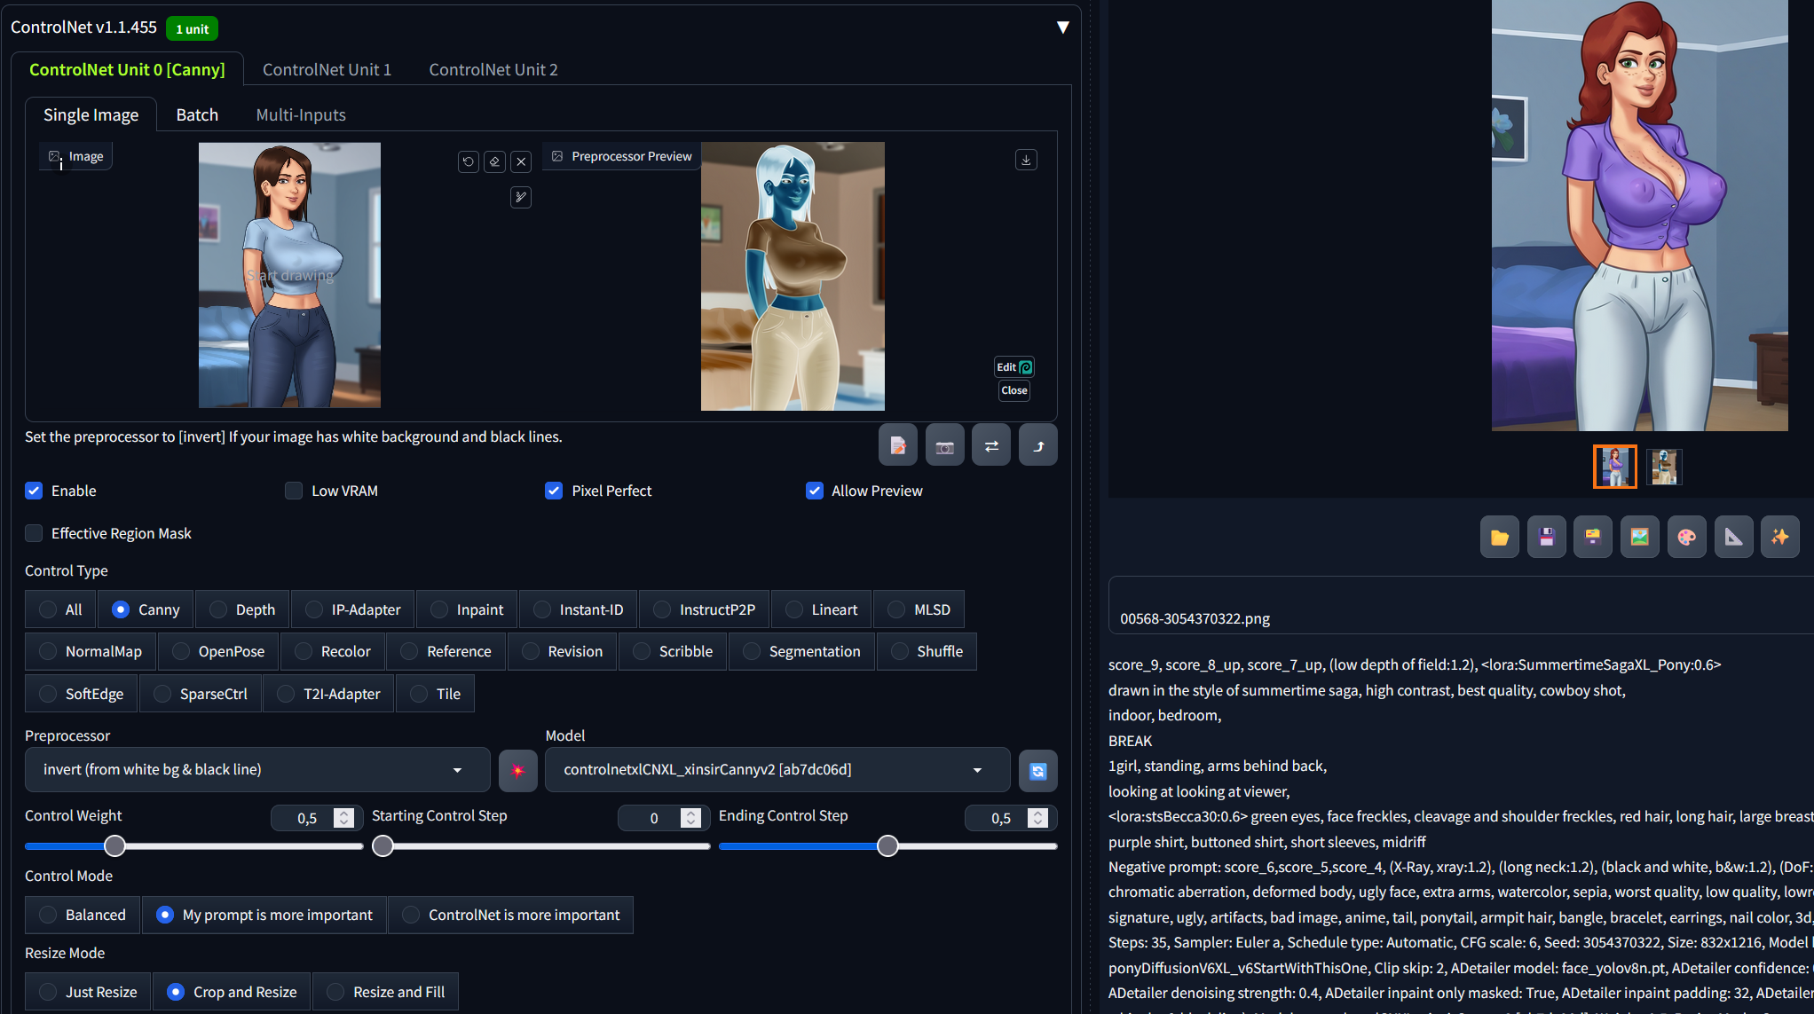Open the ControlNet Unit 0 [Canny] tab
This screenshot has width=1814, height=1014.
127,69
